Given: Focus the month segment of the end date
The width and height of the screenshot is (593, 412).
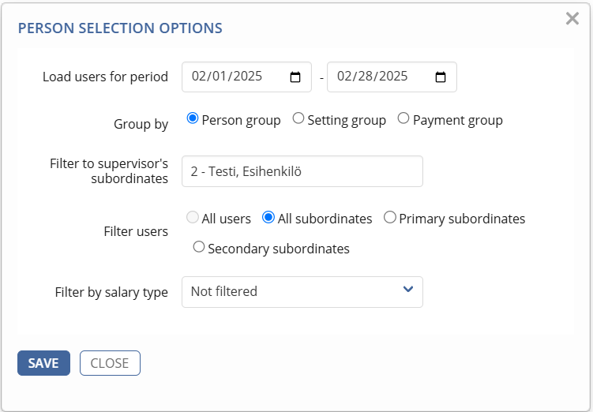Looking at the screenshot, I should [x=343, y=77].
